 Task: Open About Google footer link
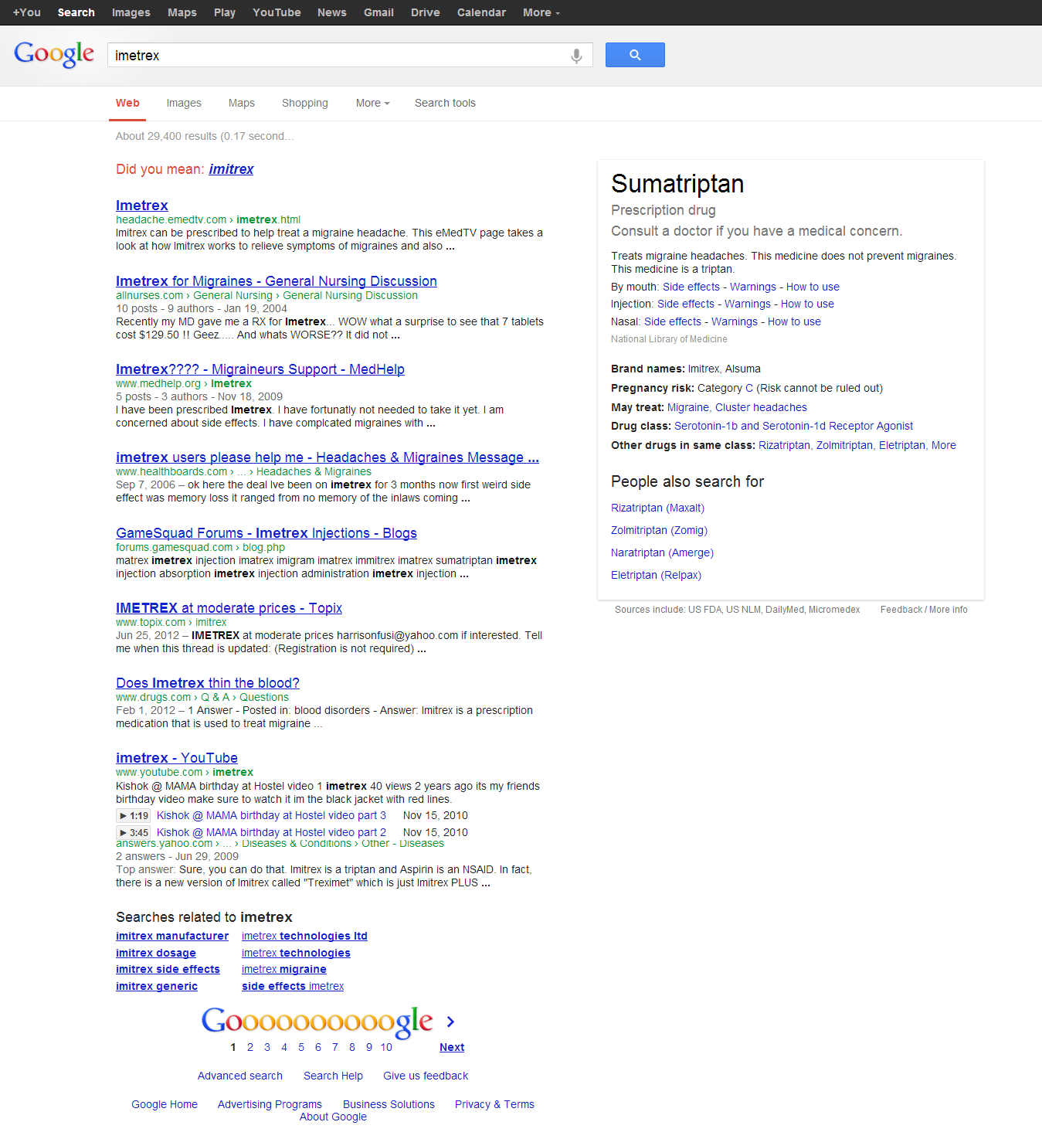point(333,1117)
